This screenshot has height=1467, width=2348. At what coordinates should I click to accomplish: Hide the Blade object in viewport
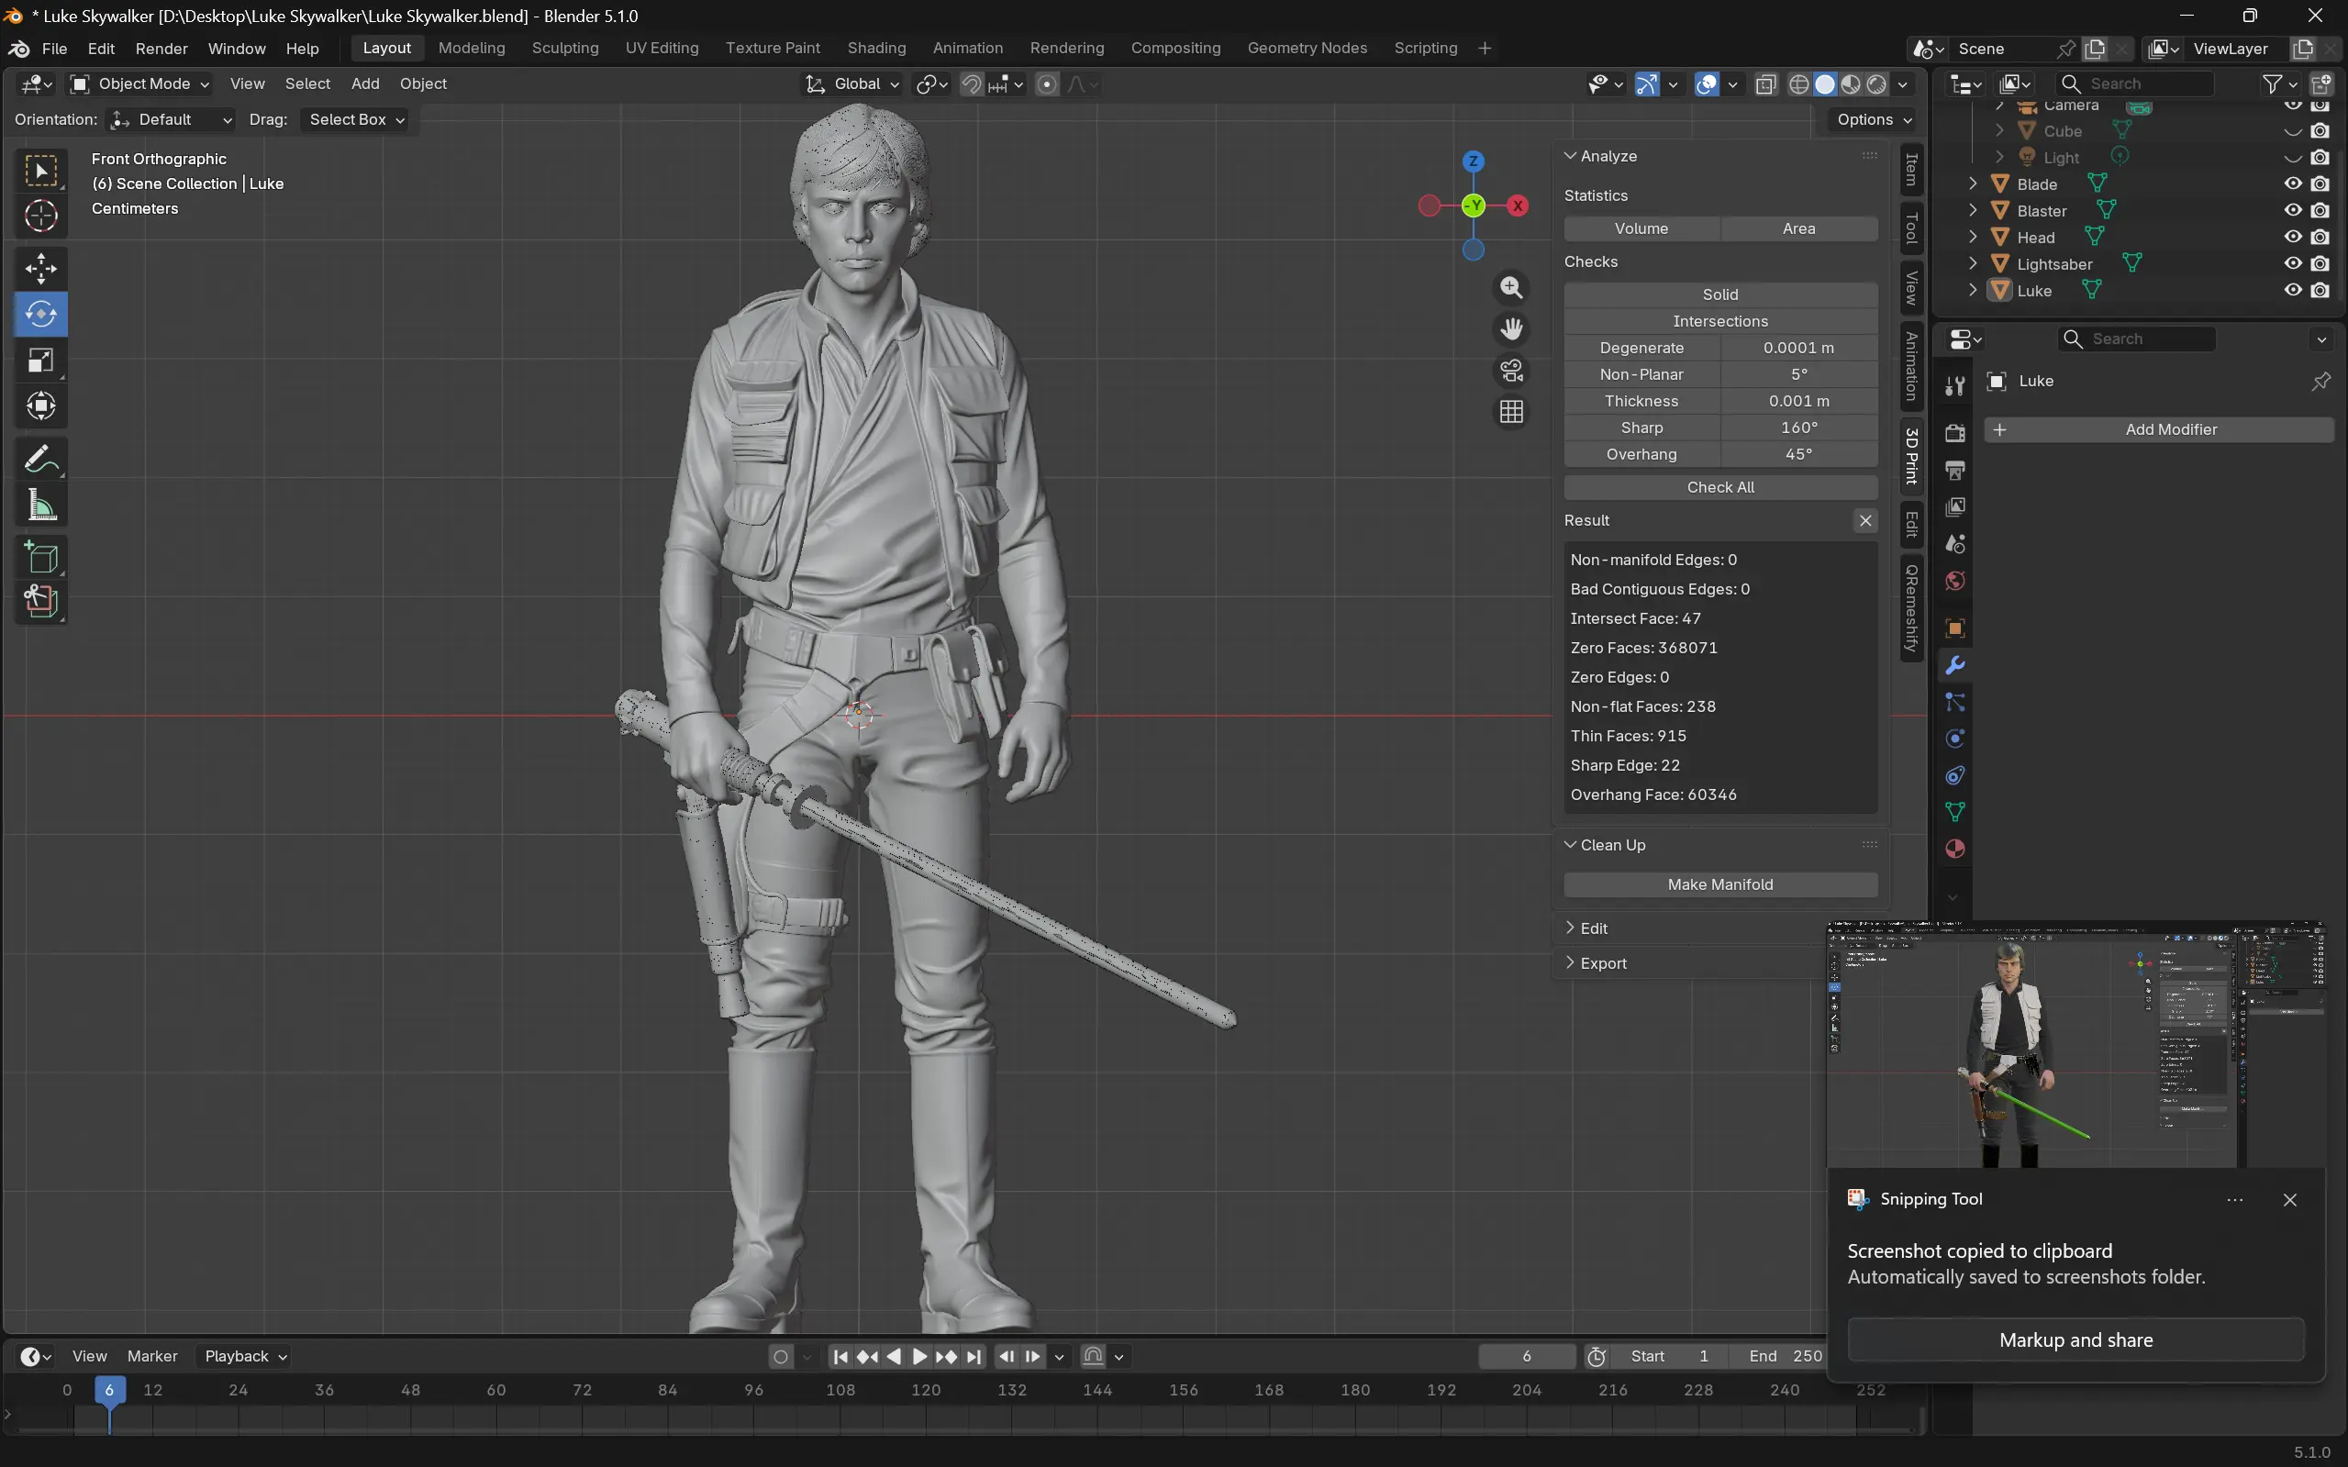tap(2293, 184)
